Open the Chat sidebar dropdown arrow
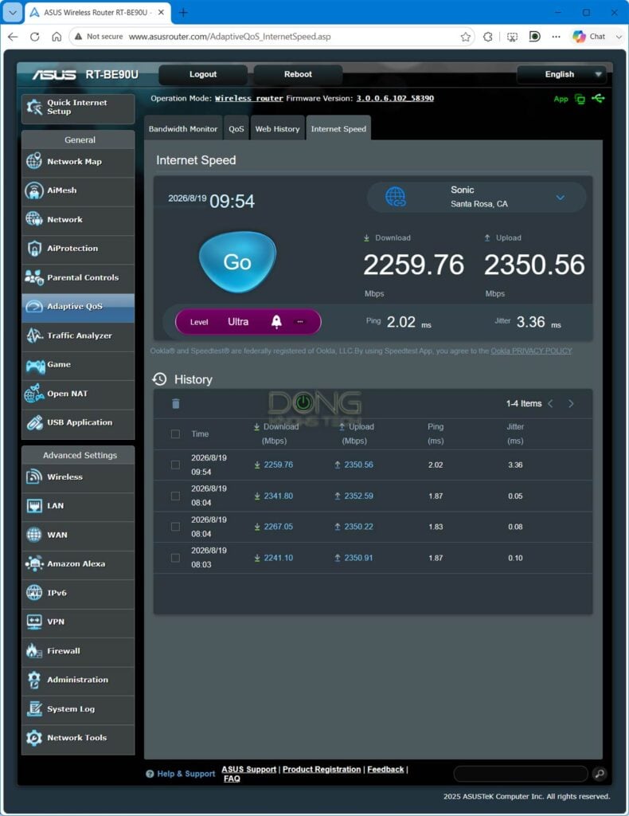Screen dimensions: 629x816 (x=619, y=37)
